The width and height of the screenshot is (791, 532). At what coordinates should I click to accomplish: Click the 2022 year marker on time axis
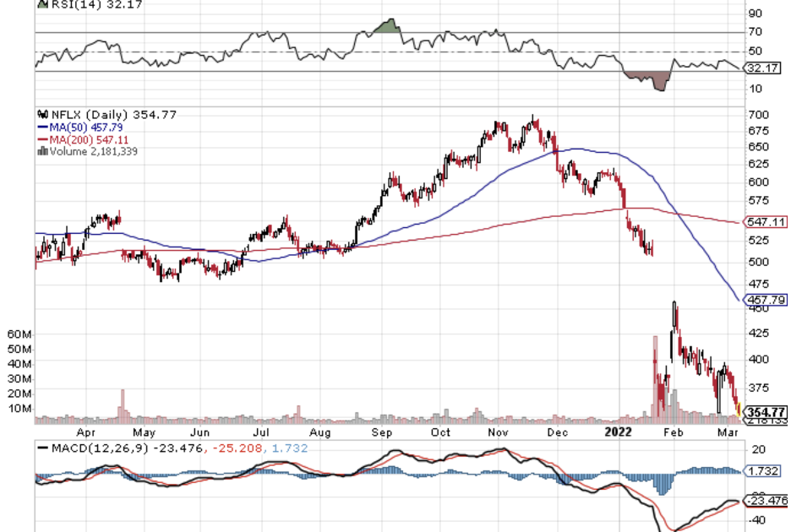point(619,432)
